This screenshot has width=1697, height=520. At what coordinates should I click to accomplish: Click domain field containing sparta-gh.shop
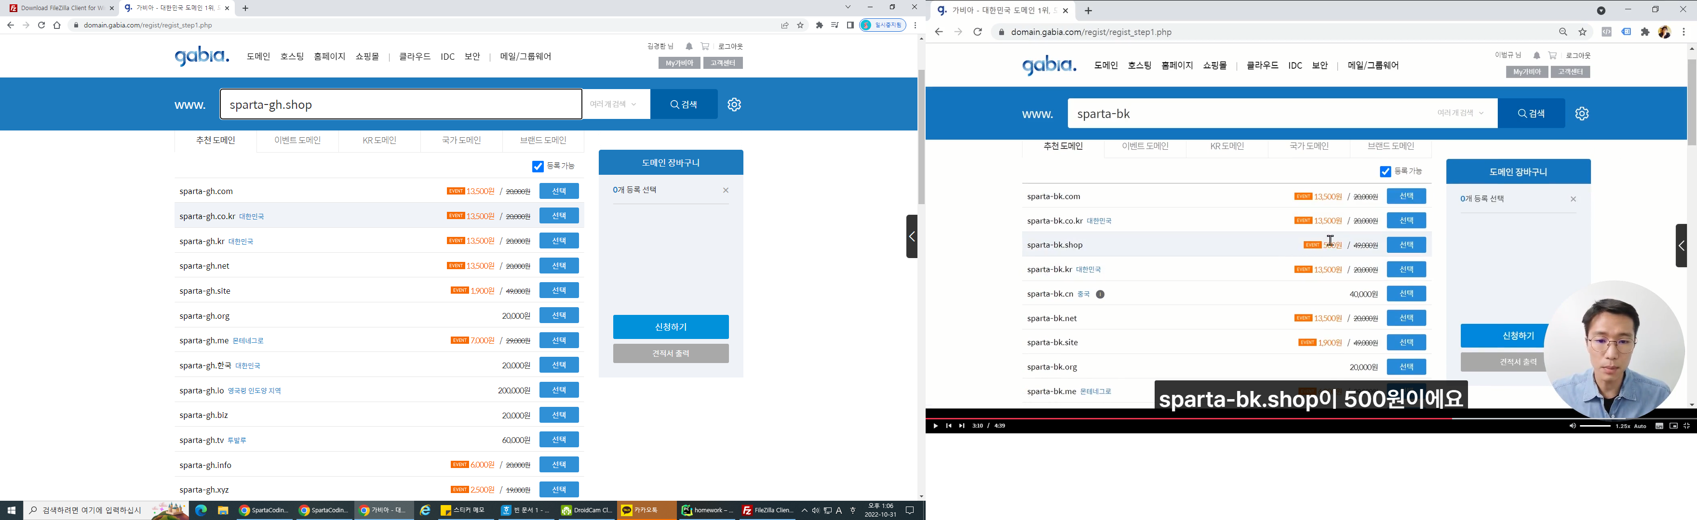point(401,104)
